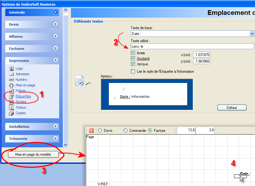Click the 12,6 coordinate field
This screenshot has height=186, width=255.
point(186,131)
